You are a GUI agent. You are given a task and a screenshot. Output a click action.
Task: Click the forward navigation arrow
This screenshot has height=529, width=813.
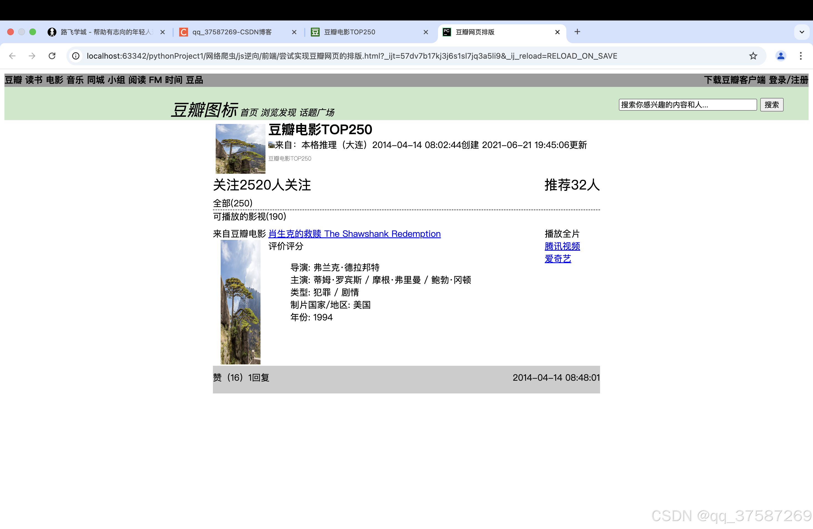pos(32,56)
